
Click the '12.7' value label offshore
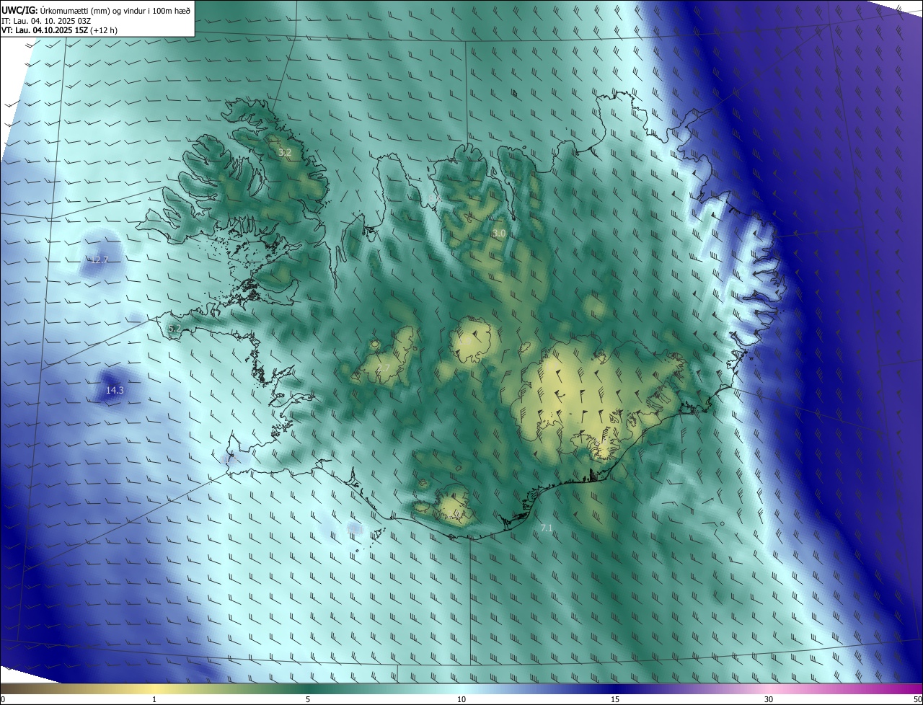100,260
